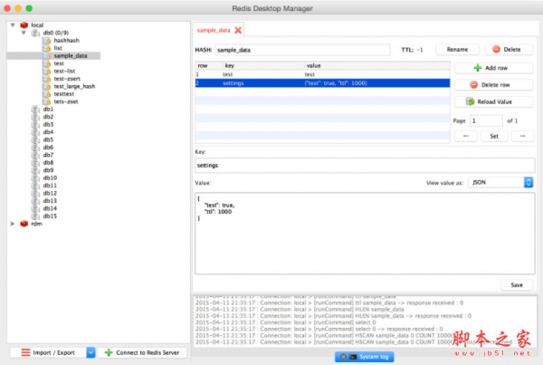
Task: Click the local server red icon
Action: [24, 25]
